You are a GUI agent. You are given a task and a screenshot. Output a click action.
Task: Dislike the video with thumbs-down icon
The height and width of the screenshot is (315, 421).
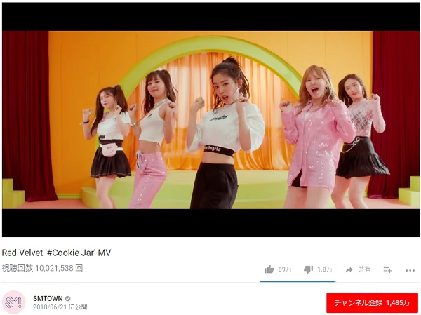(x=308, y=269)
